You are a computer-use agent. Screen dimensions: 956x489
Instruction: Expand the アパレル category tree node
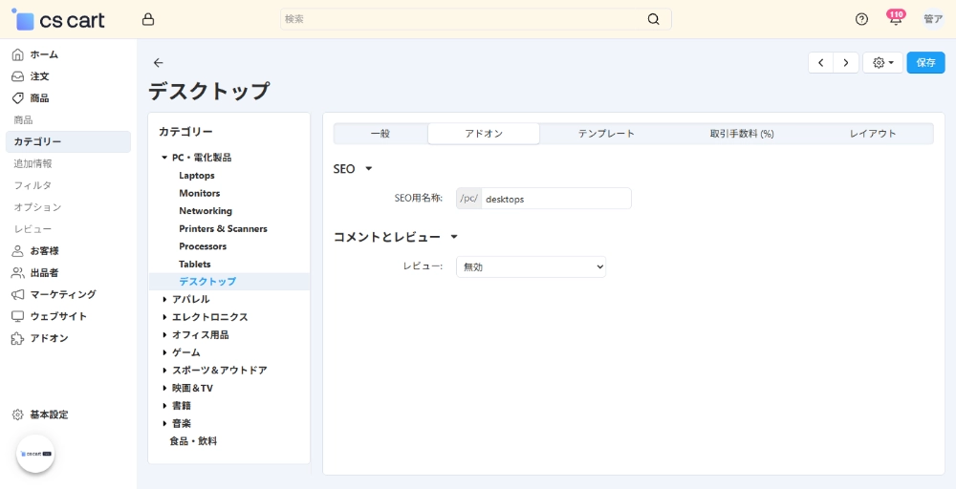[164, 300]
